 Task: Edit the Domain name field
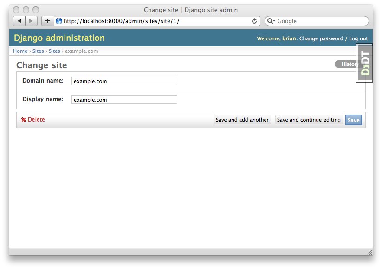124,81
